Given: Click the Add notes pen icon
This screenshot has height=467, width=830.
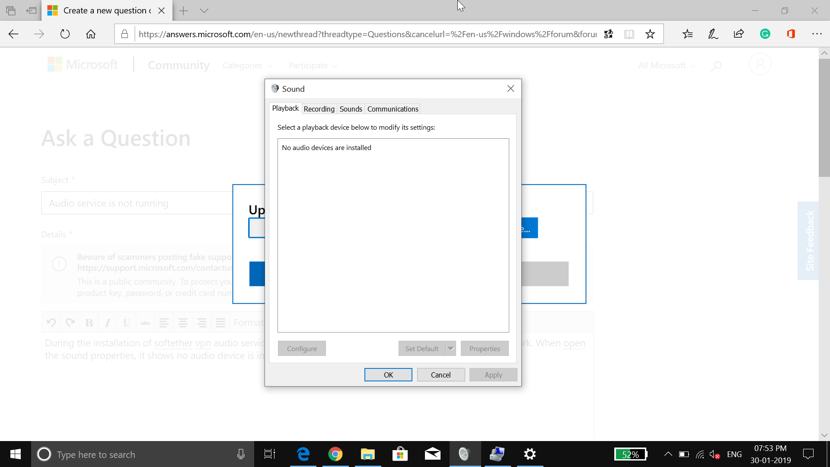Looking at the screenshot, I should click(x=713, y=34).
